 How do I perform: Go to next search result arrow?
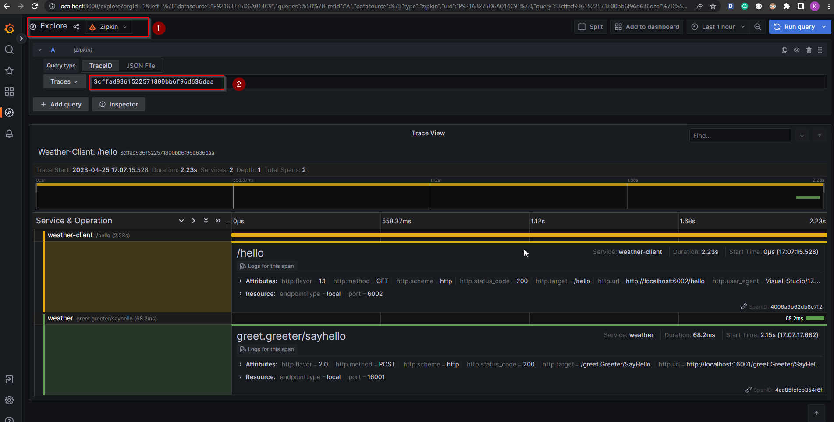pos(802,135)
